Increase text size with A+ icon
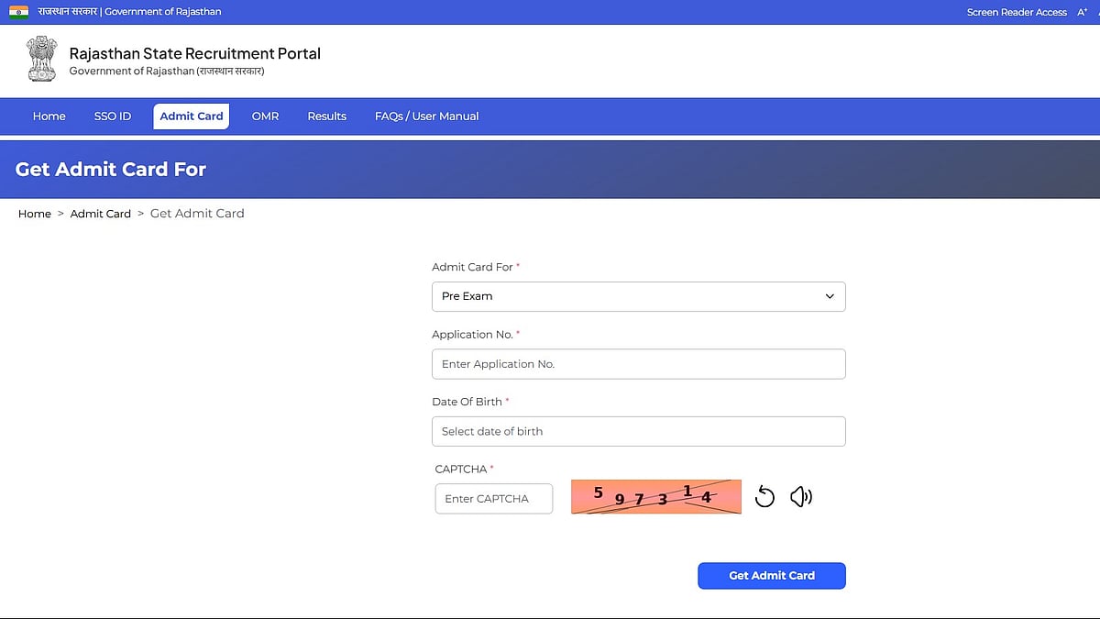Viewport: 1100px width, 619px height. [x=1083, y=12]
